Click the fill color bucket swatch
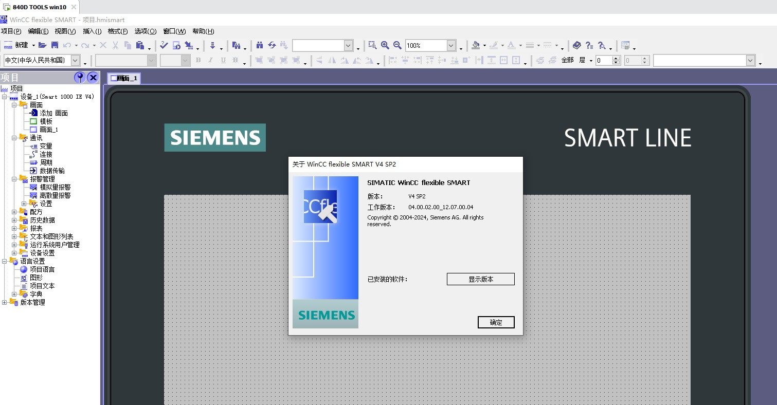The width and height of the screenshot is (777, 405). tap(476, 45)
